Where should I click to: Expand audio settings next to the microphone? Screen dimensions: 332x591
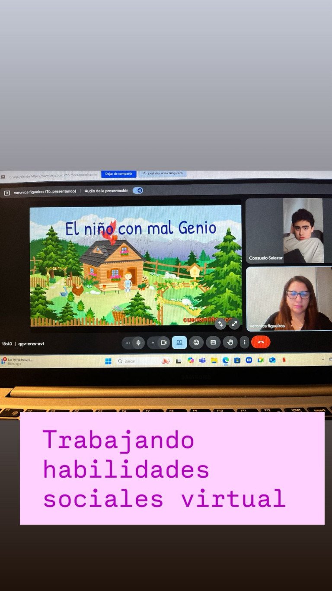click(x=128, y=343)
